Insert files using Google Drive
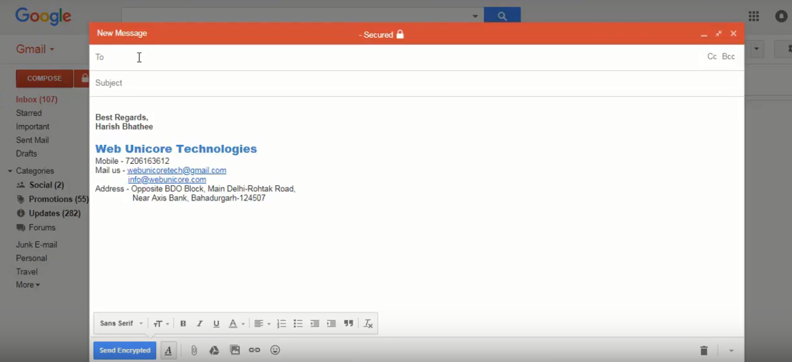Screen dimensions: 792x362 tap(214, 350)
